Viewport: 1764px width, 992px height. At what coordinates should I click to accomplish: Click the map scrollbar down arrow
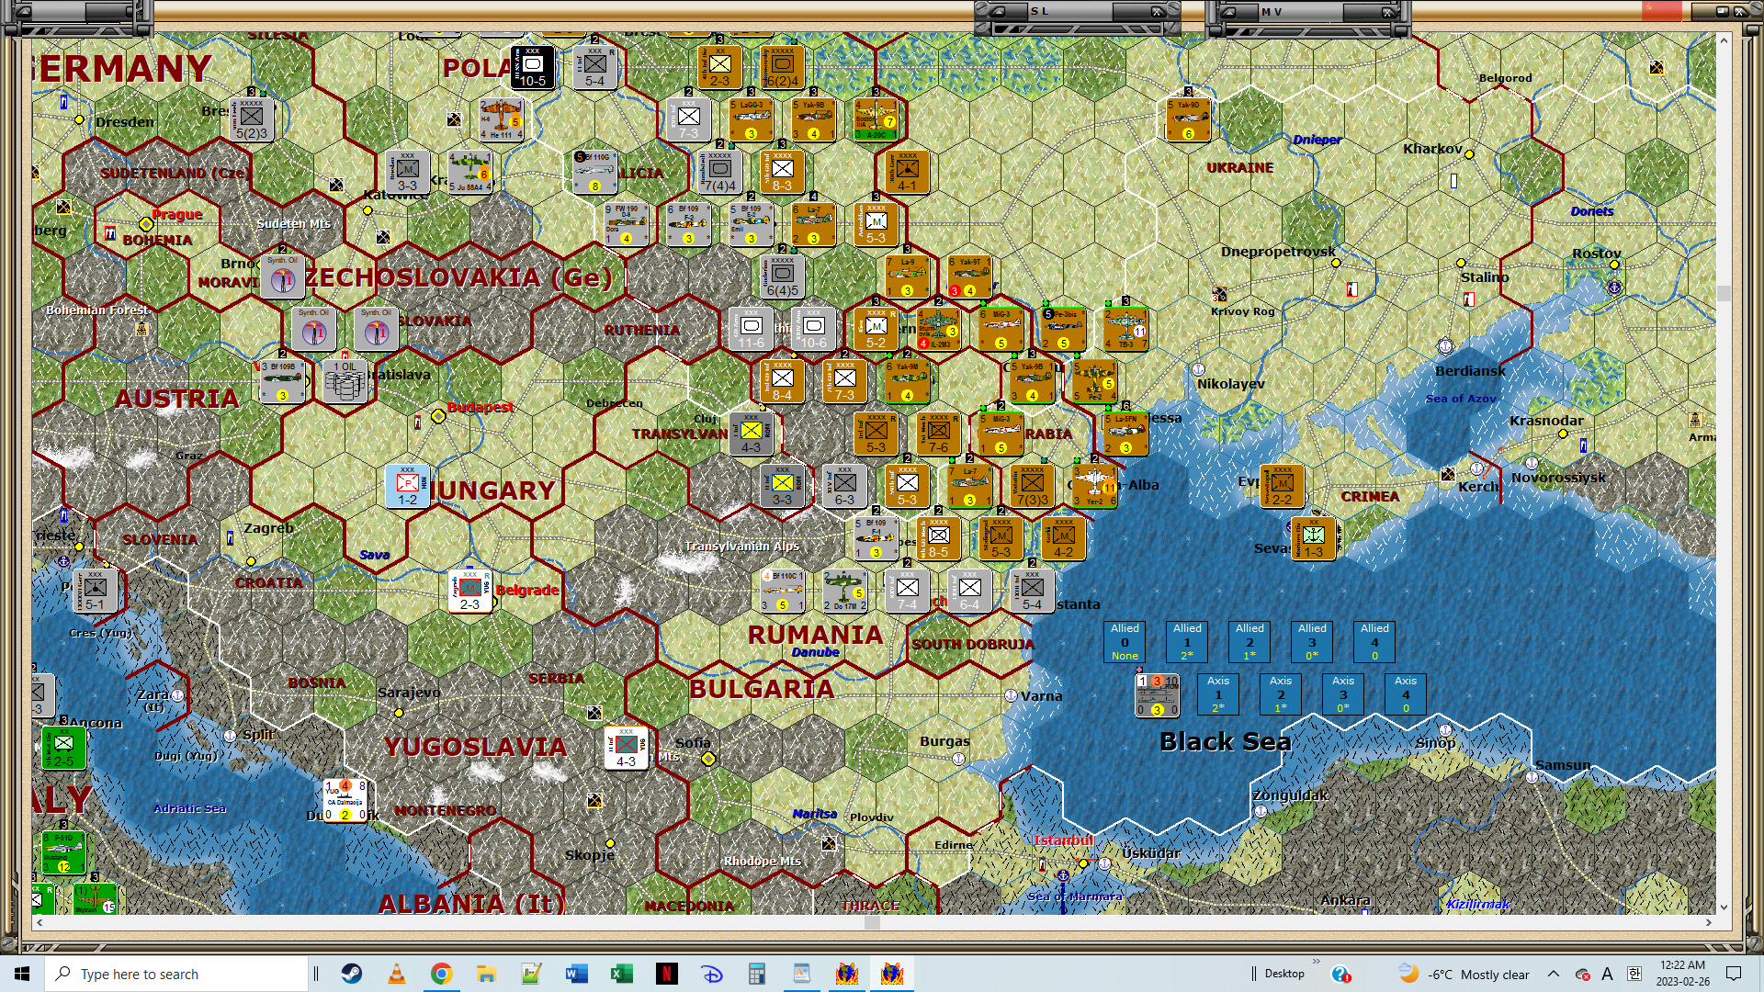tap(1724, 907)
